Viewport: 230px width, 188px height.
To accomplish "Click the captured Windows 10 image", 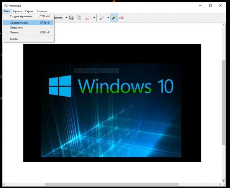I will tap(112, 103).
